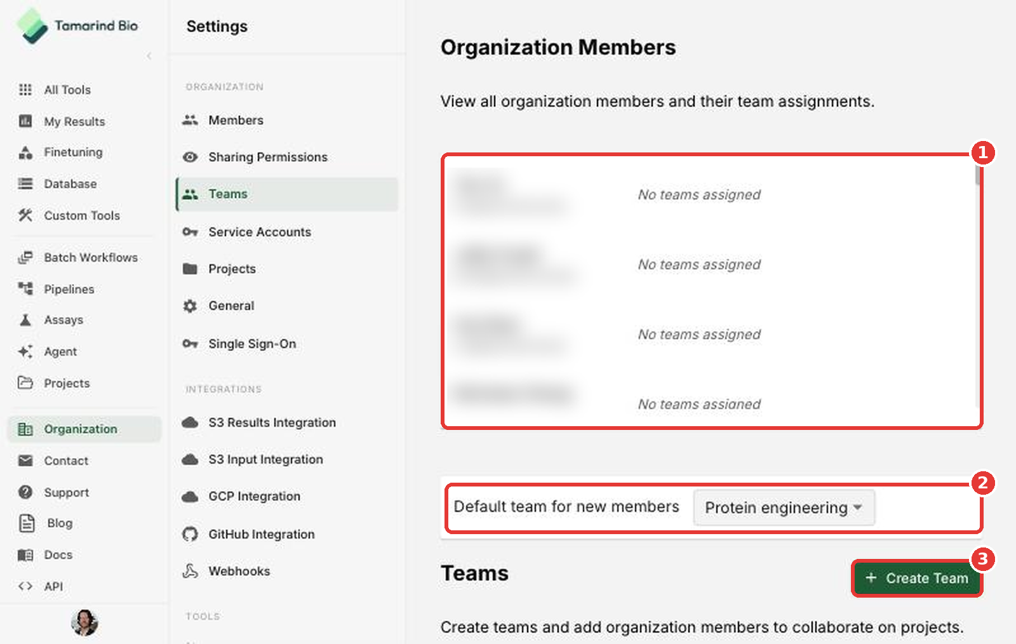1016x644 pixels.
Task: Click the Database stack icon
Action: (25, 184)
